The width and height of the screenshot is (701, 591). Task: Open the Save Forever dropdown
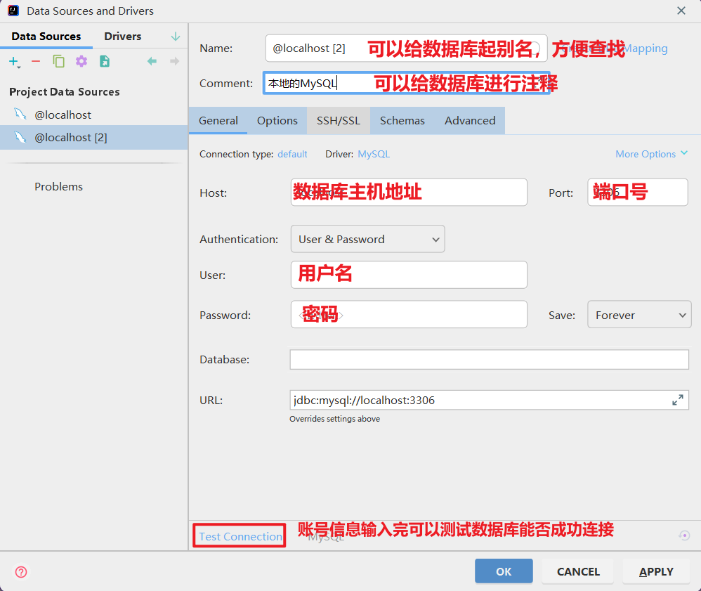pos(639,315)
